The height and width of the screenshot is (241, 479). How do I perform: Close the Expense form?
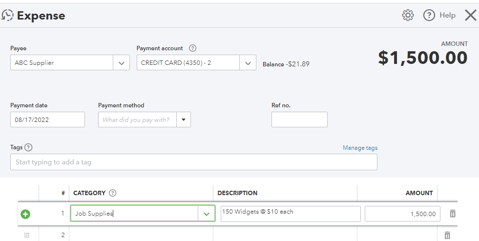click(470, 15)
